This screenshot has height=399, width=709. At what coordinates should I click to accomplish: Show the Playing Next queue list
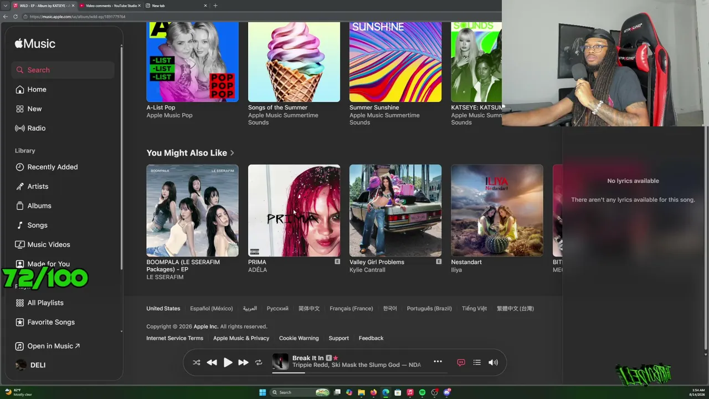[477, 362]
